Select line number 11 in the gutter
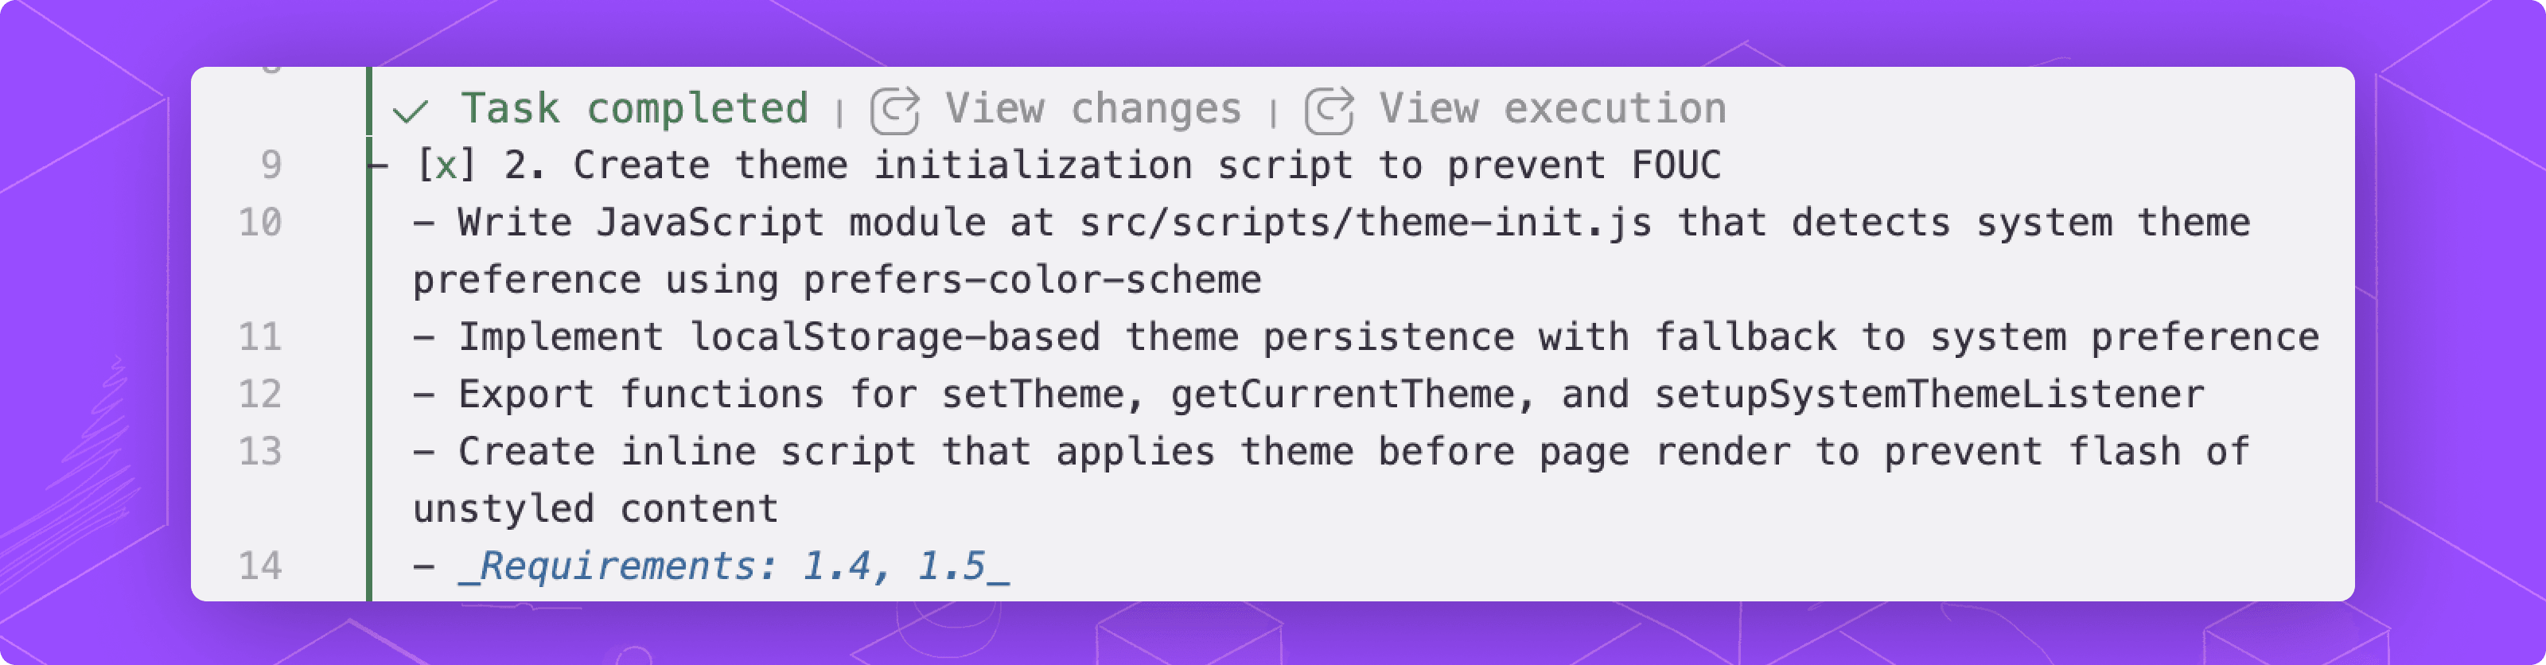 point(260,337)
